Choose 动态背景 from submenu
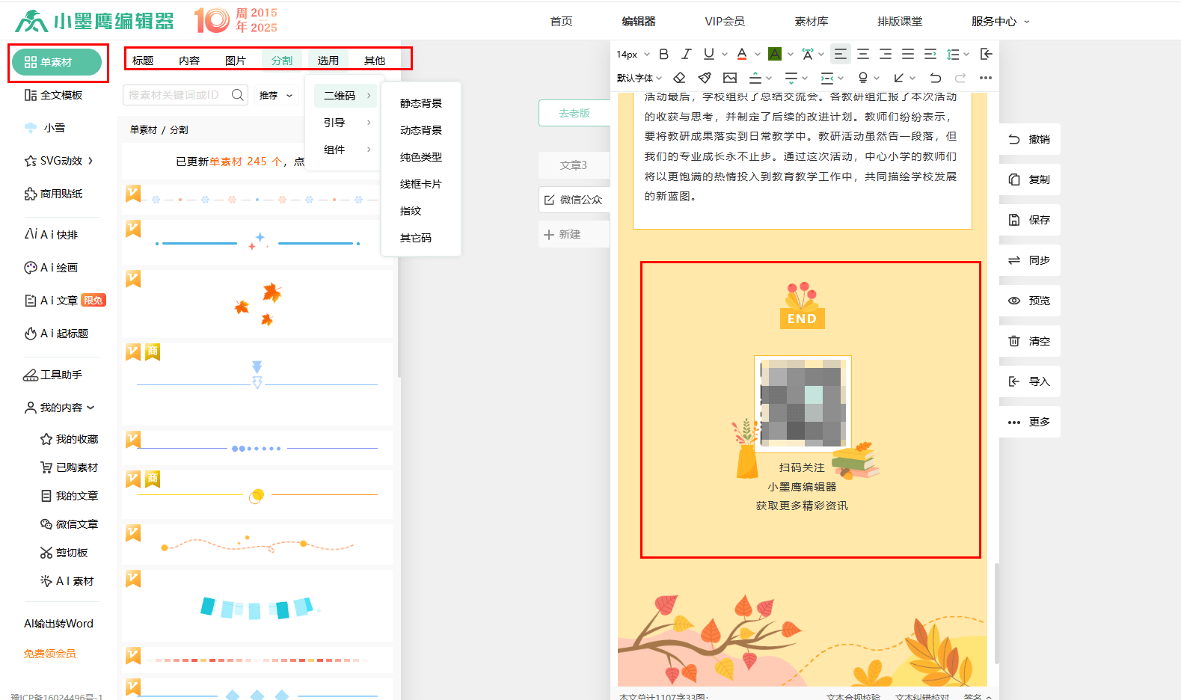This screenshot has width=1181, height=700. tap(421, 130)
